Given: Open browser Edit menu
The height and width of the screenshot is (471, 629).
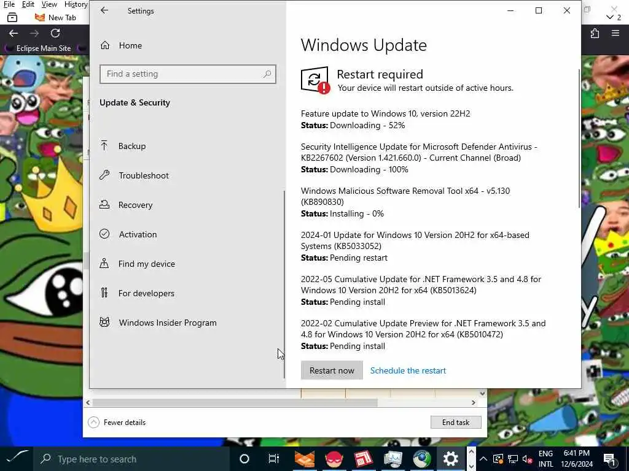Looking at the screenshot, I should point(28,4).
